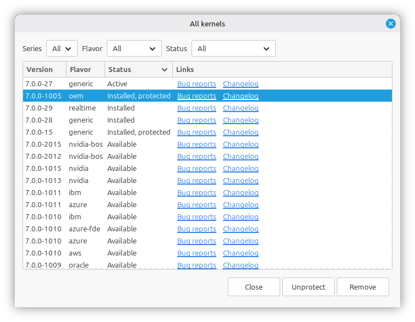Open Changelog for 7.0.0-1015 nvidia
Screen dimensions: 415x322
click(x=241, y=169)
